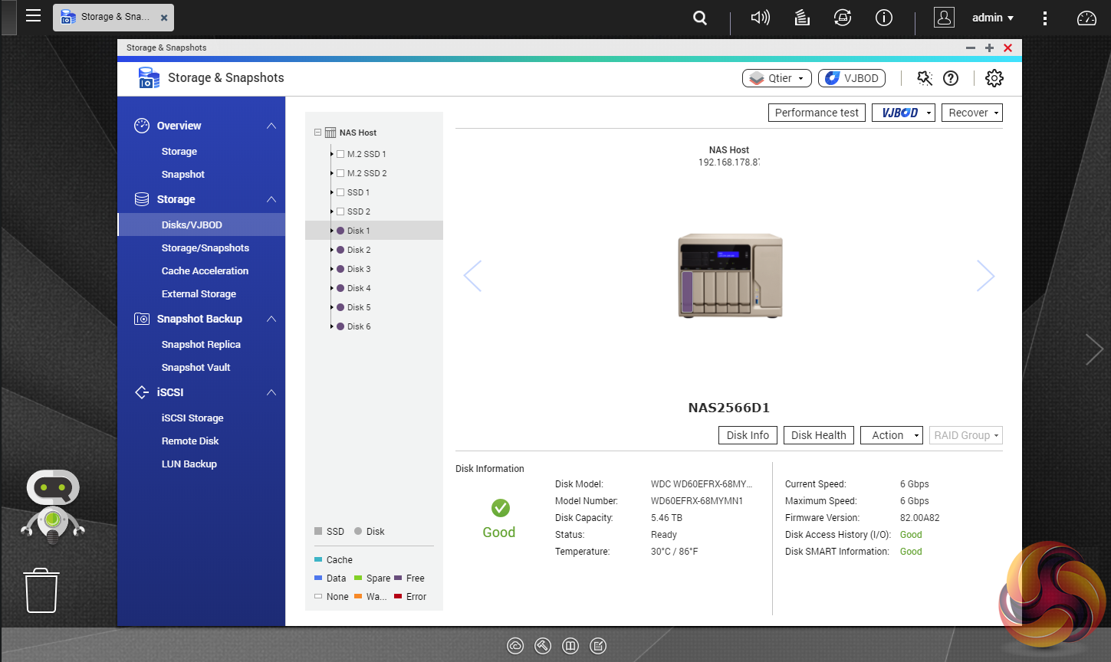Screen dimensions: 1111x662
Task: Click the NAS device thumbnail image
Action: tap(730, 276)
